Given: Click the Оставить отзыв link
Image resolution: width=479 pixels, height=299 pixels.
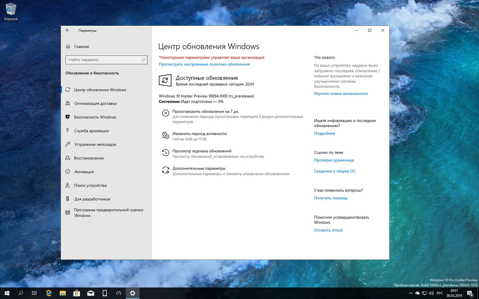Looking at the screenshot, I should pyautogui.click(x=328, y=230).
